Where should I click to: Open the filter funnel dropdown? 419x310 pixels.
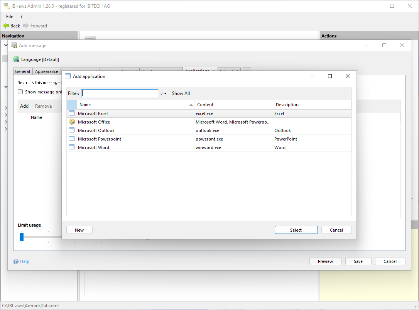pyautogui.click(x=163, y=93)
